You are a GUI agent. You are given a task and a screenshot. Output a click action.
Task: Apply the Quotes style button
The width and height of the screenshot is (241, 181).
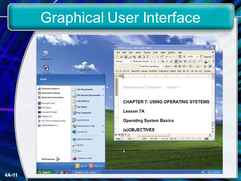point(207,71)
